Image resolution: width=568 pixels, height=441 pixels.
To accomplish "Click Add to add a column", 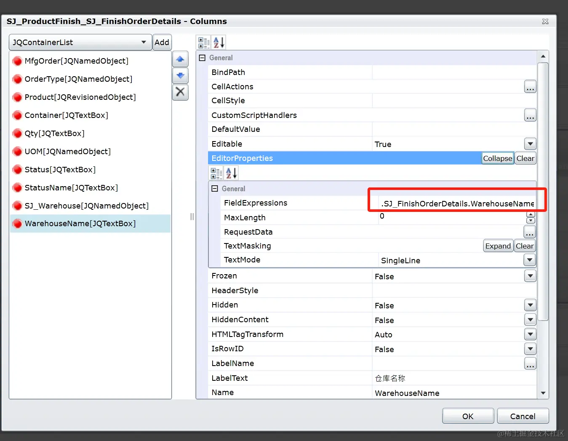I will click(162, 42).
